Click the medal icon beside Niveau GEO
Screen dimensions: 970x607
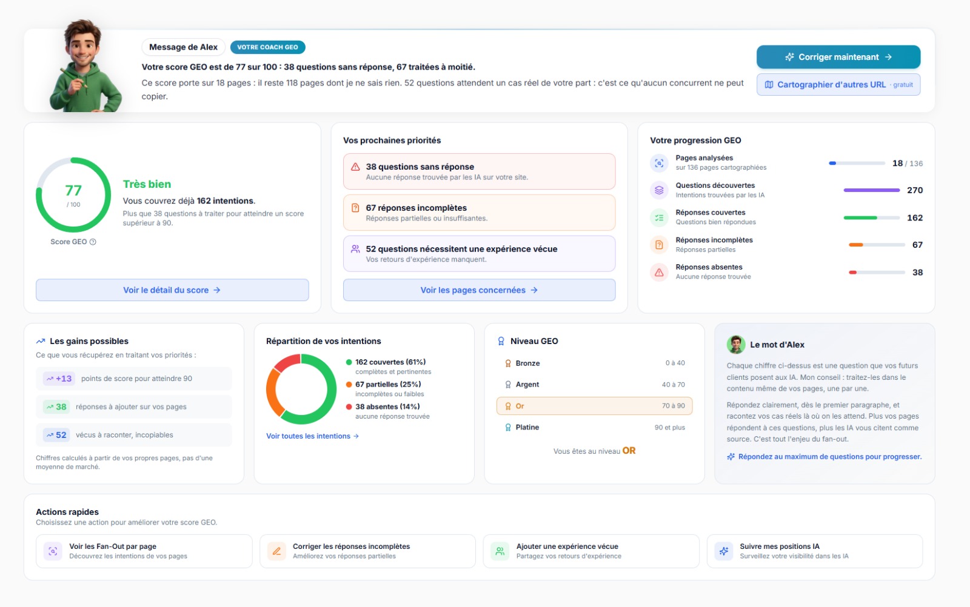(501, 341)
